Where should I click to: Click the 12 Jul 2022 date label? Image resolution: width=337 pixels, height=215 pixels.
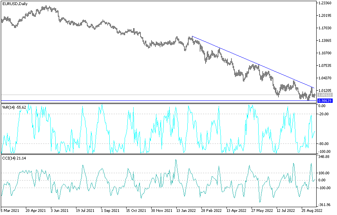click(286, 210)
